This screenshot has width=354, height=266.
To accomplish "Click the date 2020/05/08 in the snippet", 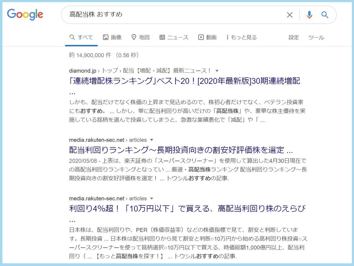I will pyautogui.click(x=83, y=161).
